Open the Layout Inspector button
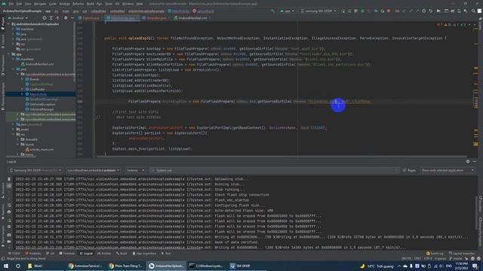The width and height of the screenshot is (483, 271). pos(461,254)
